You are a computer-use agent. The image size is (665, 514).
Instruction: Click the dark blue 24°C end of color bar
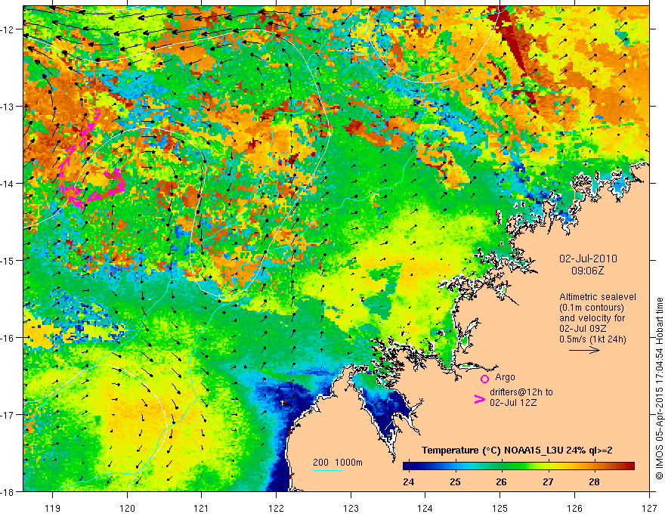click(408, 466)
